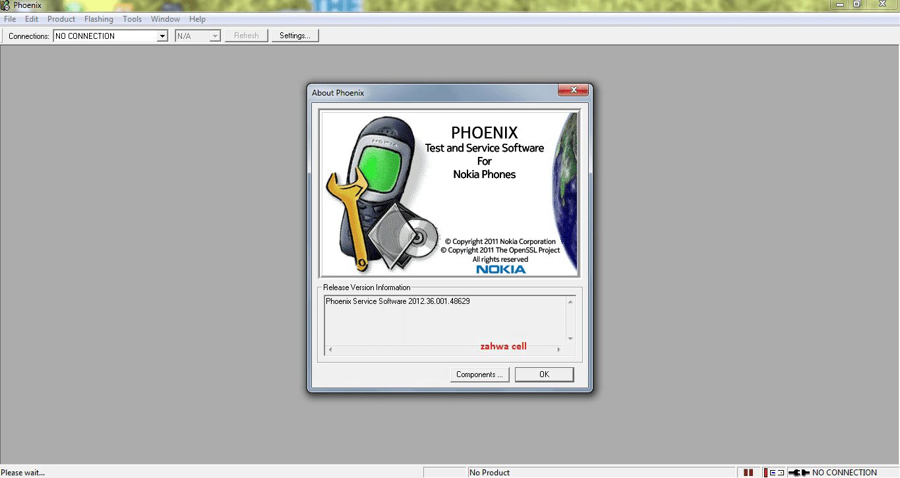The width and height of the screenshot is (900, 478).
Task: Click the Please wait... status message
Action: (x=23, y=473)
